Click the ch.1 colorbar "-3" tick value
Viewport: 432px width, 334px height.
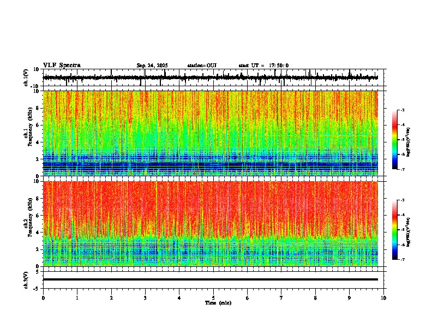click(403, 110)
